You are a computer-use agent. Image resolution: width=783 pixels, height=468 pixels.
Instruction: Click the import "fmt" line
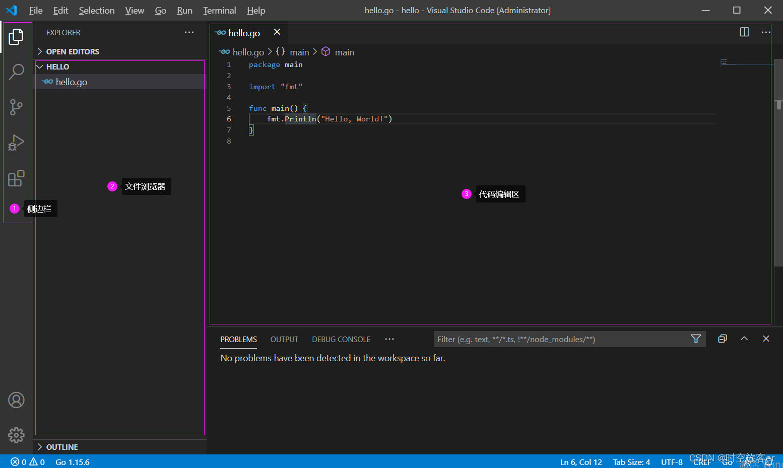point(276,87)
